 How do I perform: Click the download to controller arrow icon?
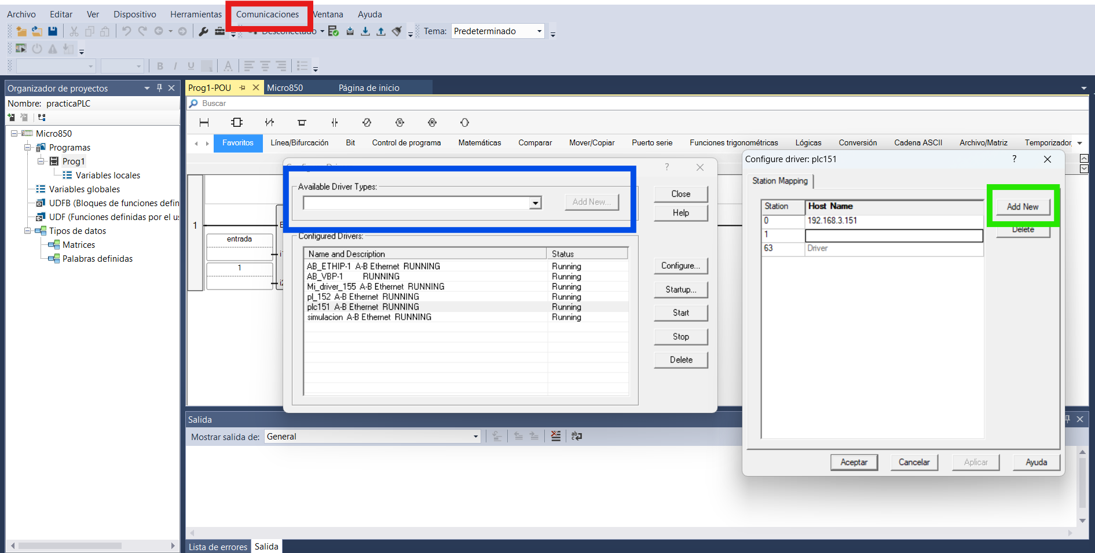click(x=365, y=31)
